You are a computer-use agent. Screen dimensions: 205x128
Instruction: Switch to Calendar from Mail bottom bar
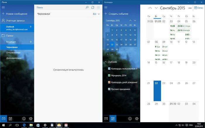10,119
